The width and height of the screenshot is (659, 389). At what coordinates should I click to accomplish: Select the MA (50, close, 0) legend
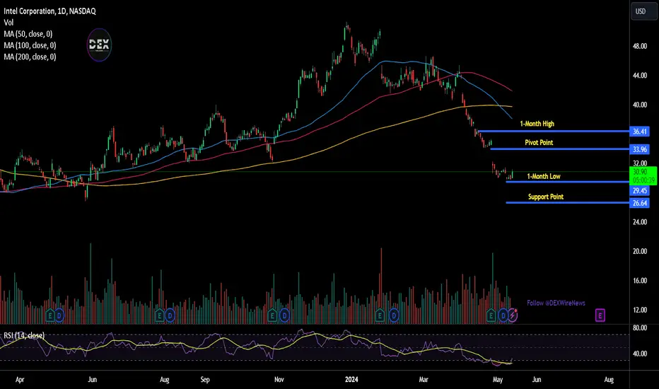(28, 34)
